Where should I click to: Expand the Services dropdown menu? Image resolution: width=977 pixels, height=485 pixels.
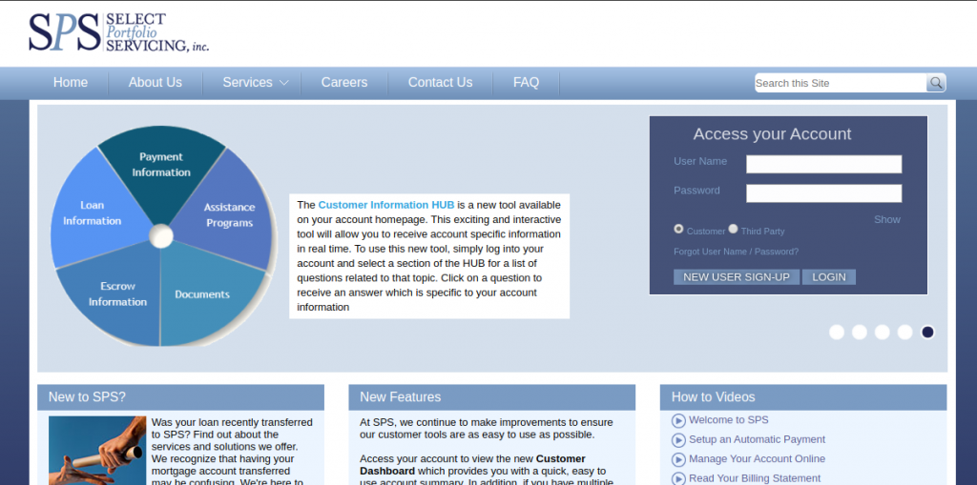[256, 83]
